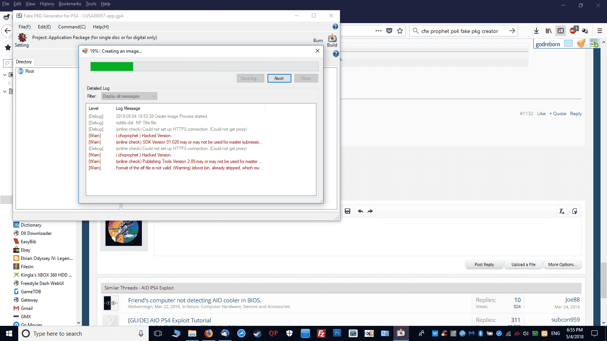The height and width of the screenshot is (341, 607).
Task: Click the taskbar 'Type here to search' box
Action: [83, 333]
